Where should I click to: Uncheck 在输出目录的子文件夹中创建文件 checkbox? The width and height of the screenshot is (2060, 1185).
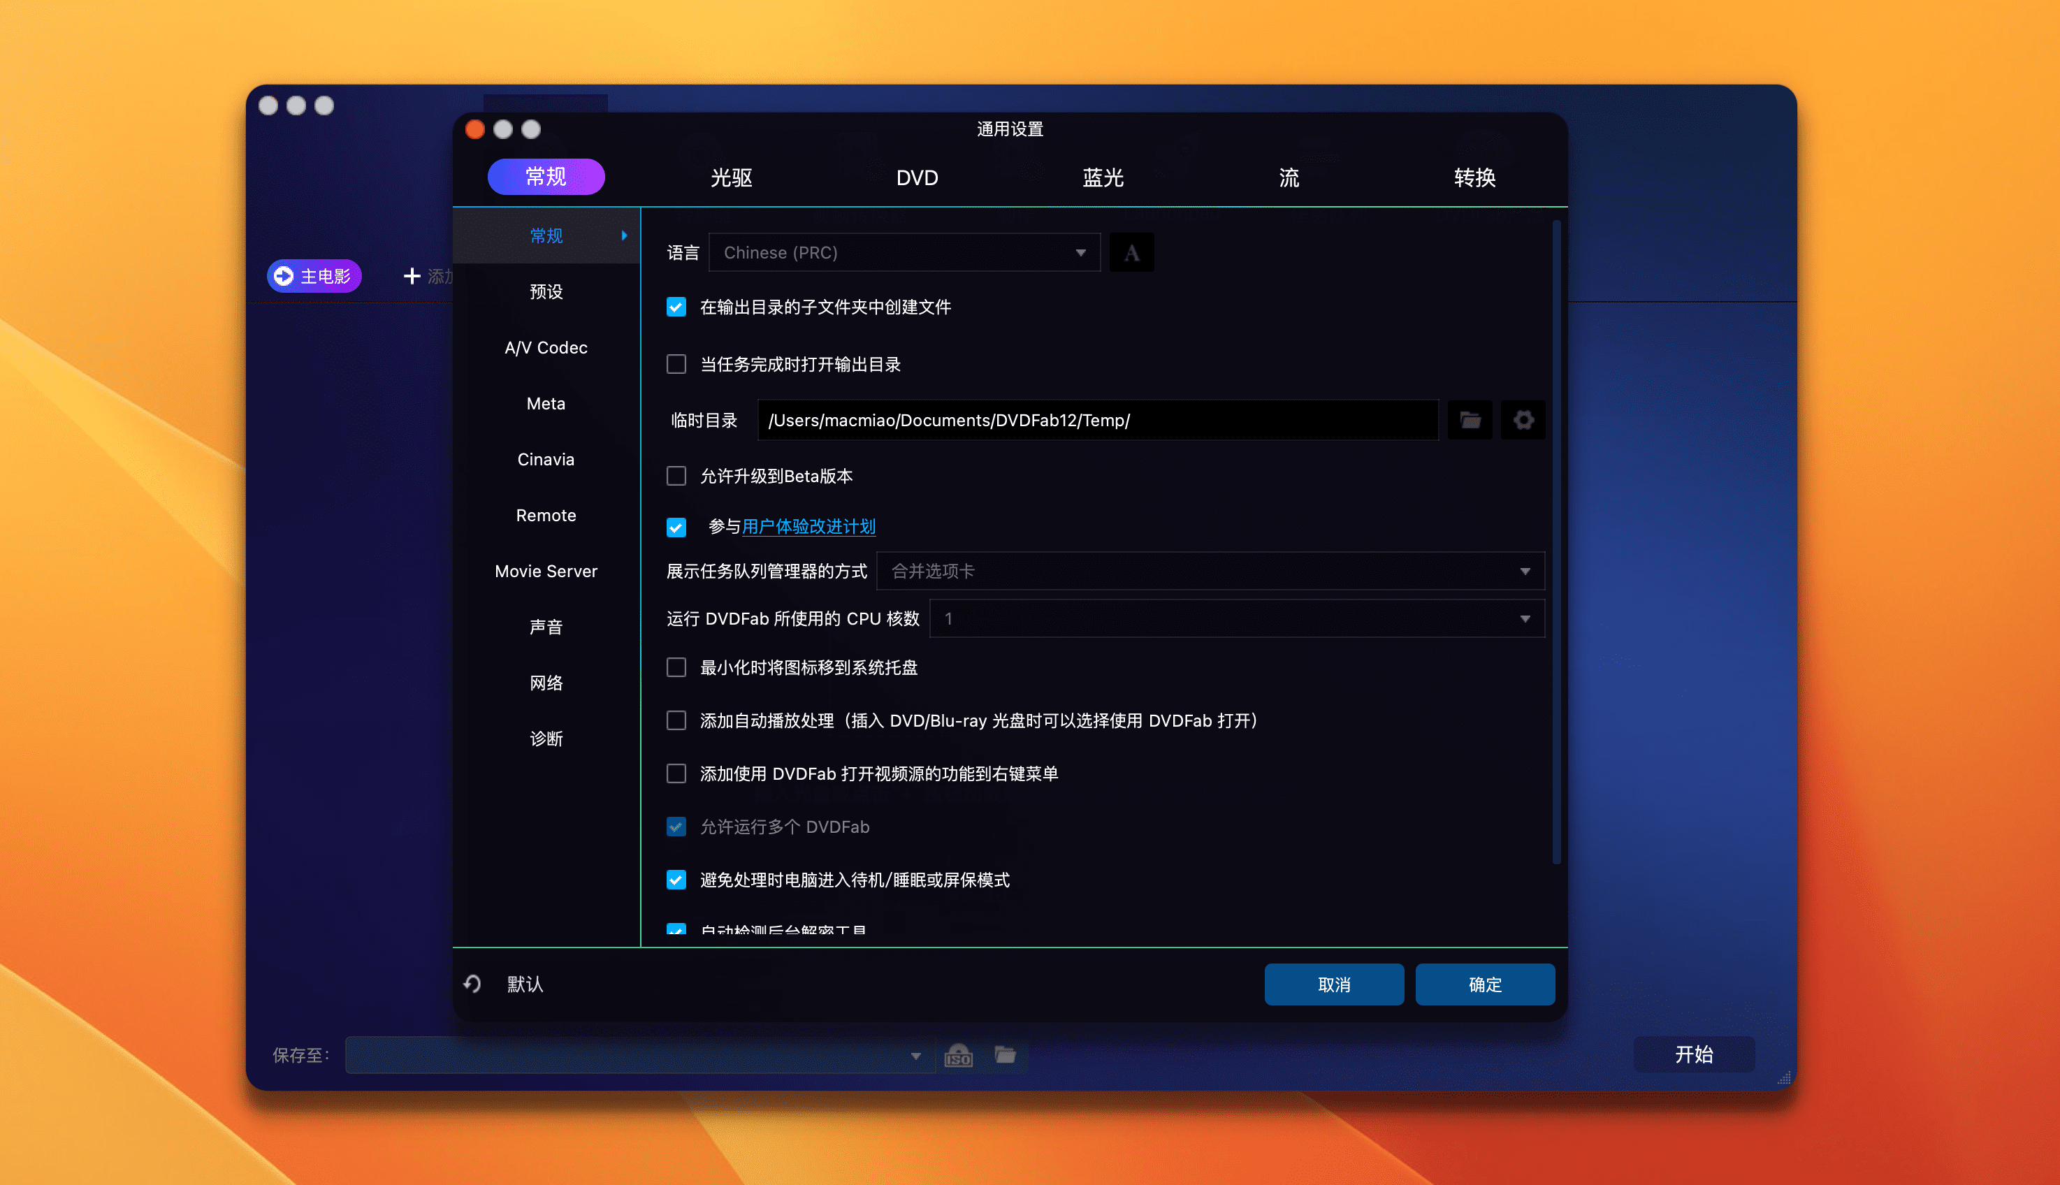point(676,307)
